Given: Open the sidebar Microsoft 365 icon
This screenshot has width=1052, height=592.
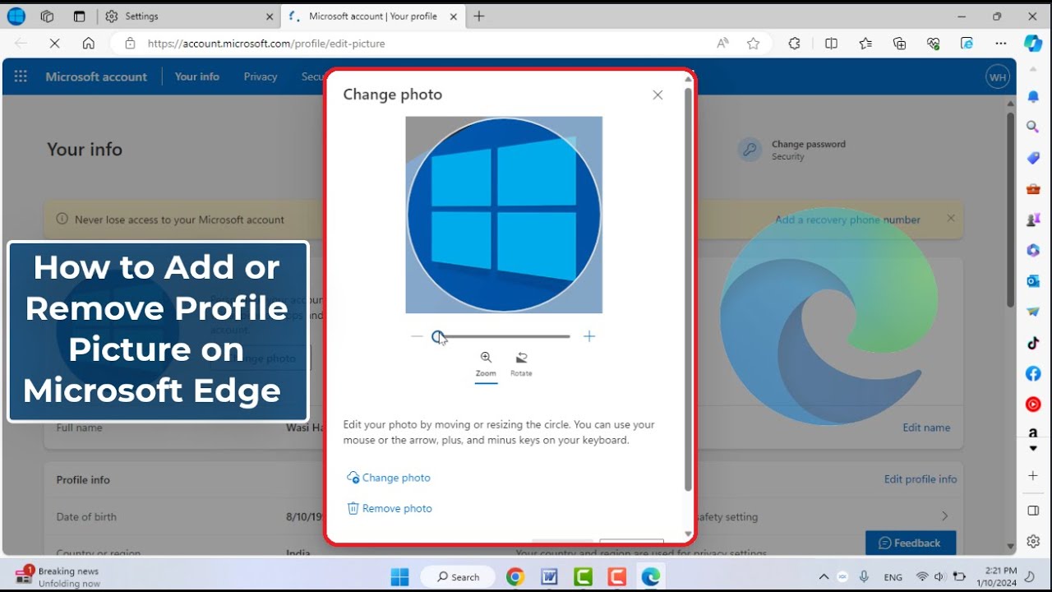Looking at the screenshot, I should (1033, 250).
